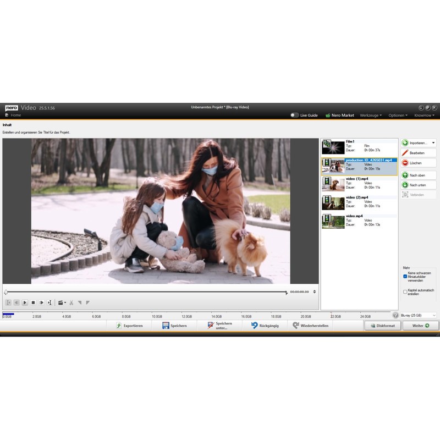
Task: Open the Blu-ray (25 GB) disc size dropdown
Action: tap(418, 315)
